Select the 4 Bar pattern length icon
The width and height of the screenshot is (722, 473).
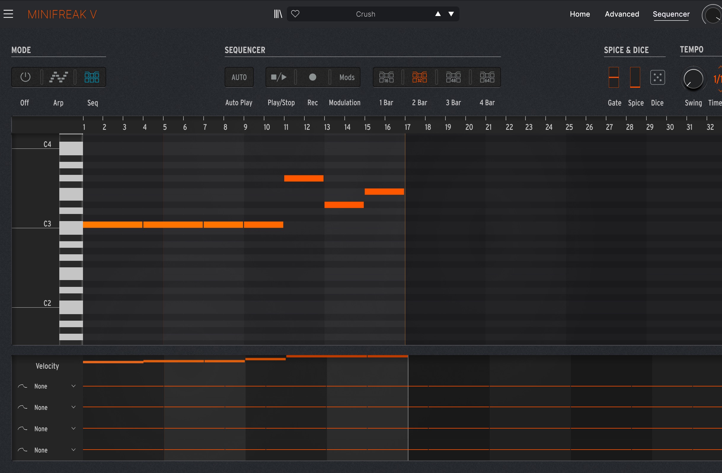[x=486, y=77]
